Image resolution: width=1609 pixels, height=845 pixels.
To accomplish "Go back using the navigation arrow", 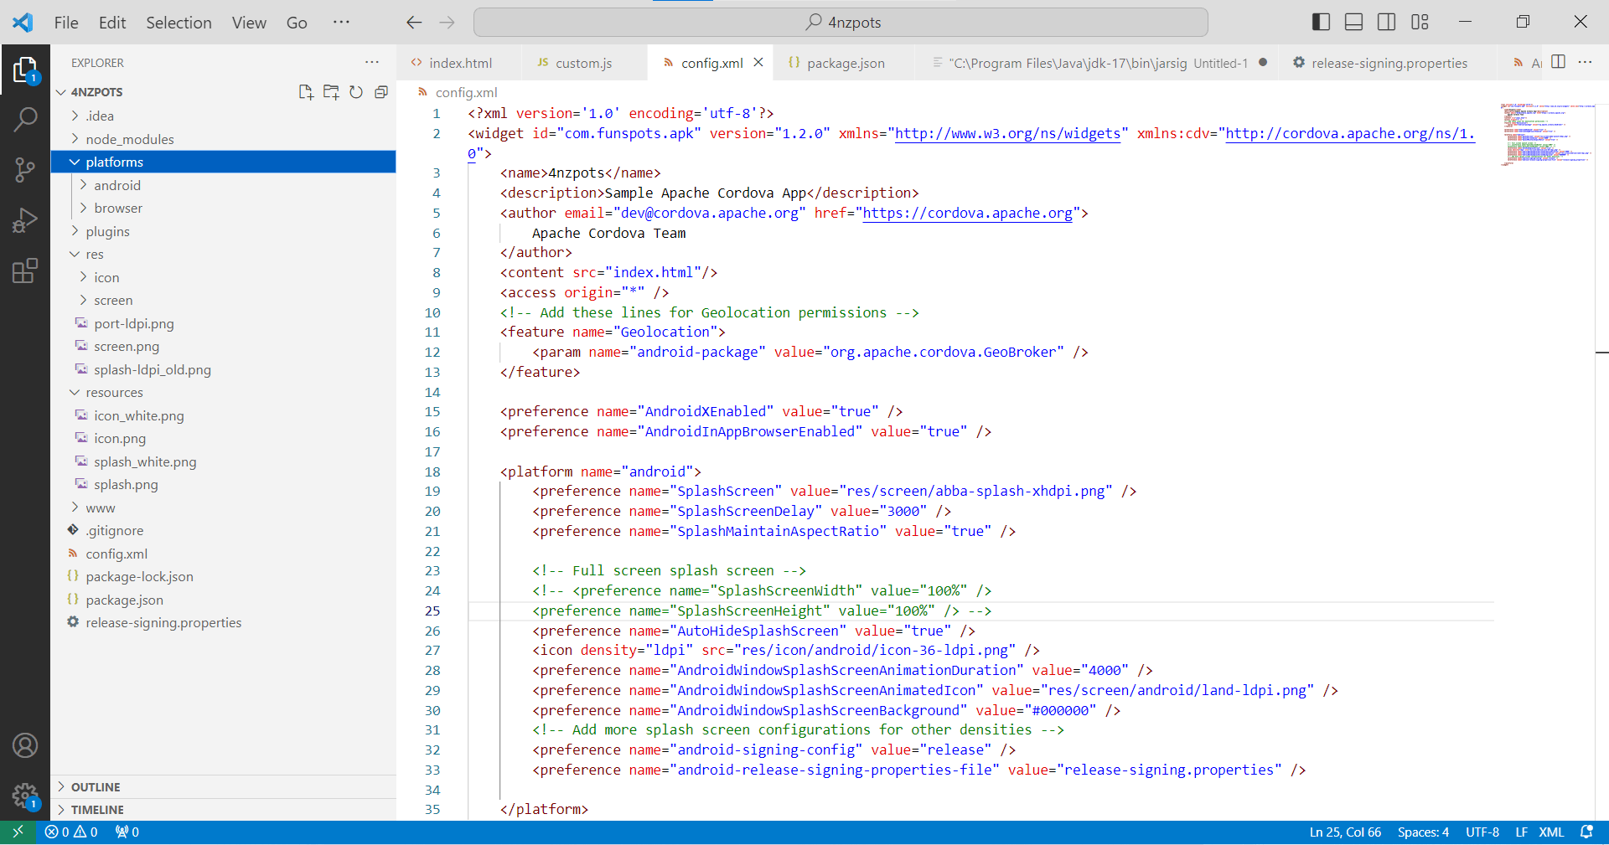I will point(414,23).
